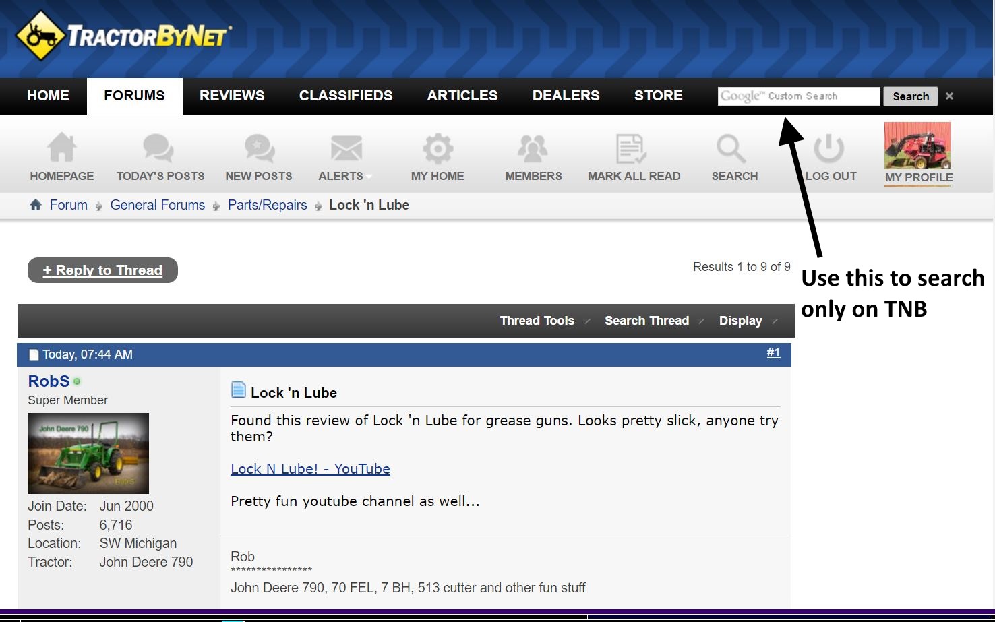The image size is (995, 622).
Task: Open the Display options dropdown
Action: [740, 321]
